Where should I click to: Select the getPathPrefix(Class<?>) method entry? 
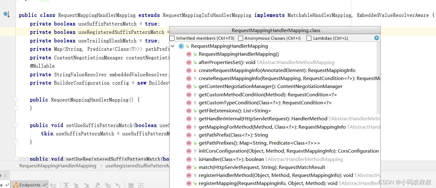(x=233, y=135)
